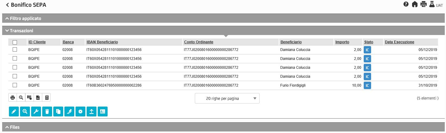The image size is (446, 133).
Task: Toggle the select-all header checkbox
Action: (15, 42)
